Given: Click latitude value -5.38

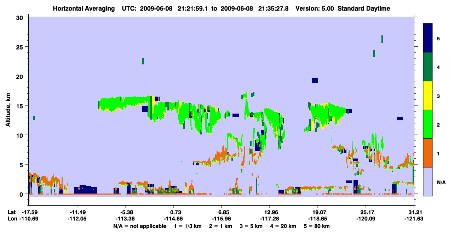Looking at the screenshot, I should (x=126, y=212).
